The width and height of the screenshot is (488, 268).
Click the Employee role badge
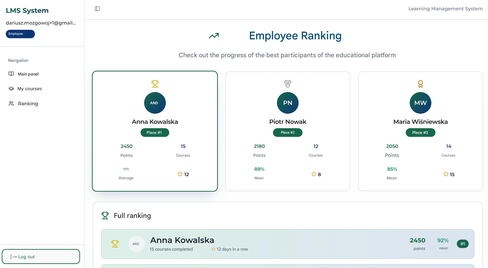click(20, 34)
